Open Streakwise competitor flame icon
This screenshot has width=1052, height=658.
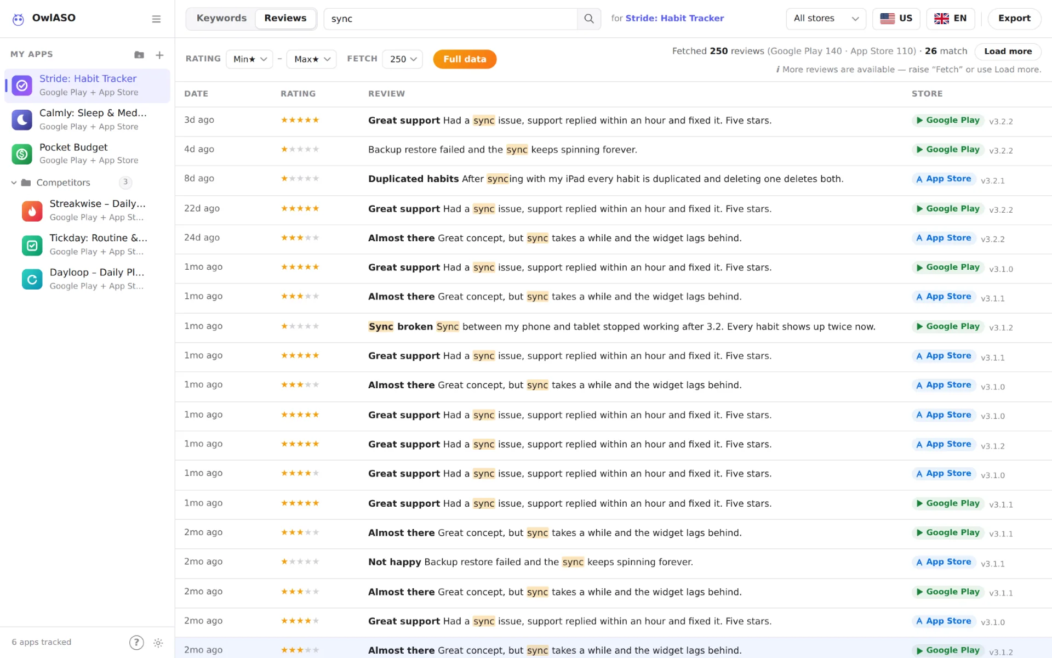pos(32,211)
